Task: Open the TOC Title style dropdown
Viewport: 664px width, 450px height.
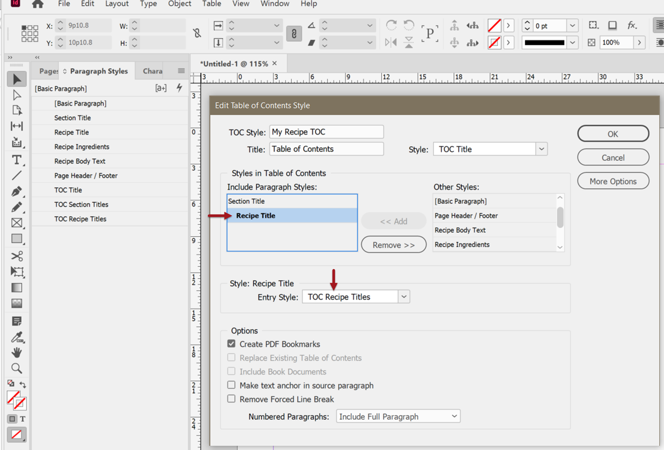Action: 542,149
